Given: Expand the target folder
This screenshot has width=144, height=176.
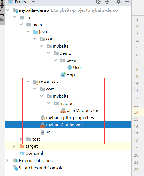Looking at the screenshot, I should (14, 146).
